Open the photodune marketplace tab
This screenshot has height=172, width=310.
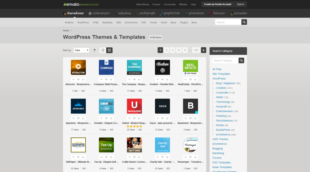coord(194,13)
